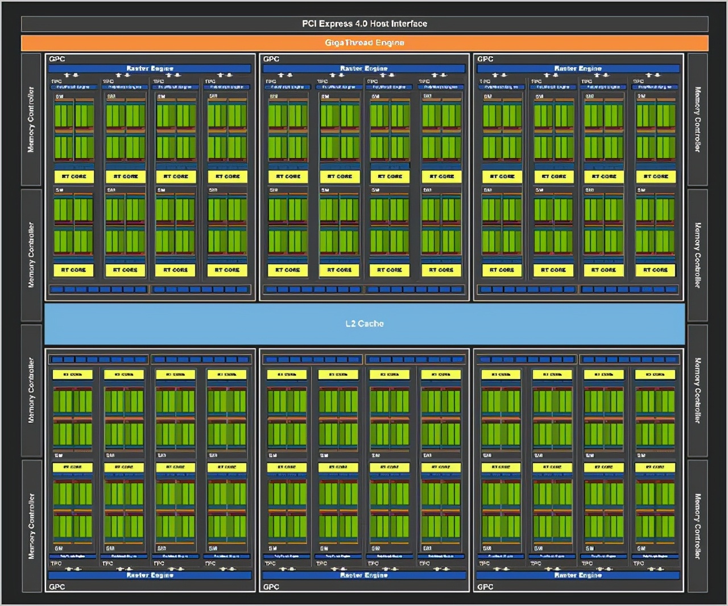Click the GPC label of the bottom-middle block
The image size is (728, 606).
click(271, 587)
